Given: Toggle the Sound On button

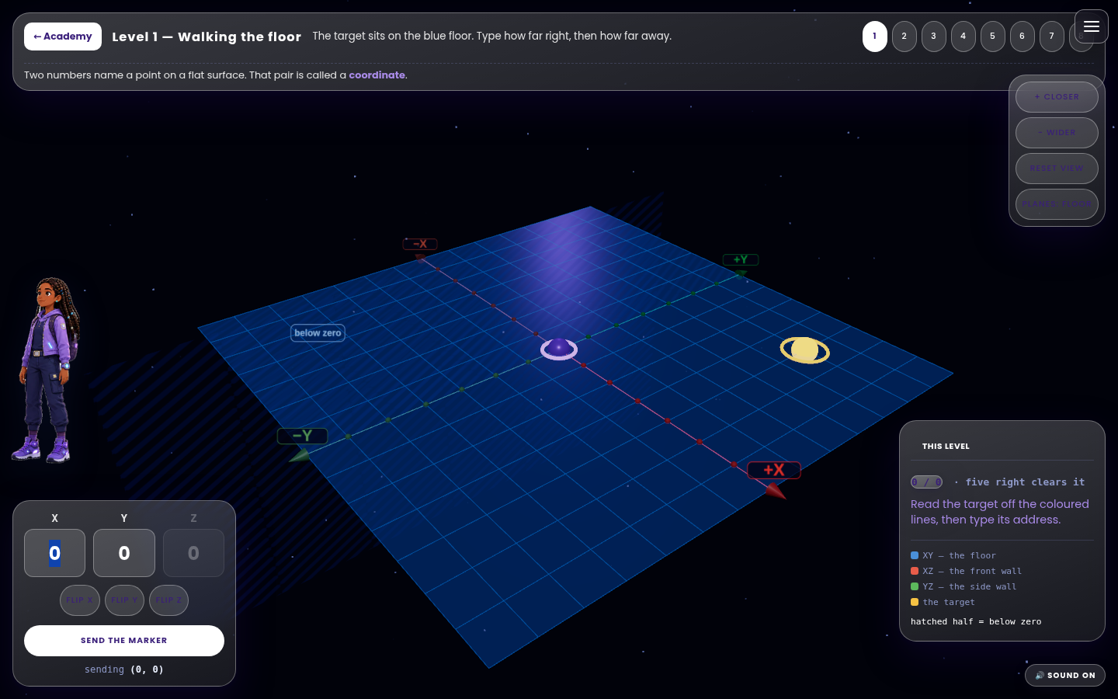Looking at the screenshot, I should pyautogui.click(x=1065, y=675).
